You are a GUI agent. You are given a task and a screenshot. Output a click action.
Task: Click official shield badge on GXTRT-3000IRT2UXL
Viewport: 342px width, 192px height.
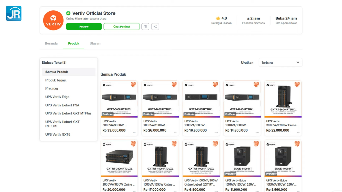tap(297, 84)
